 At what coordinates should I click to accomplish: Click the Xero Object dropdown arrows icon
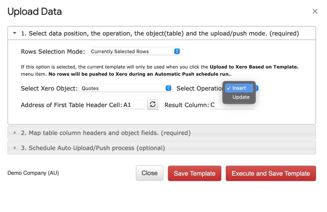point(168,88)
